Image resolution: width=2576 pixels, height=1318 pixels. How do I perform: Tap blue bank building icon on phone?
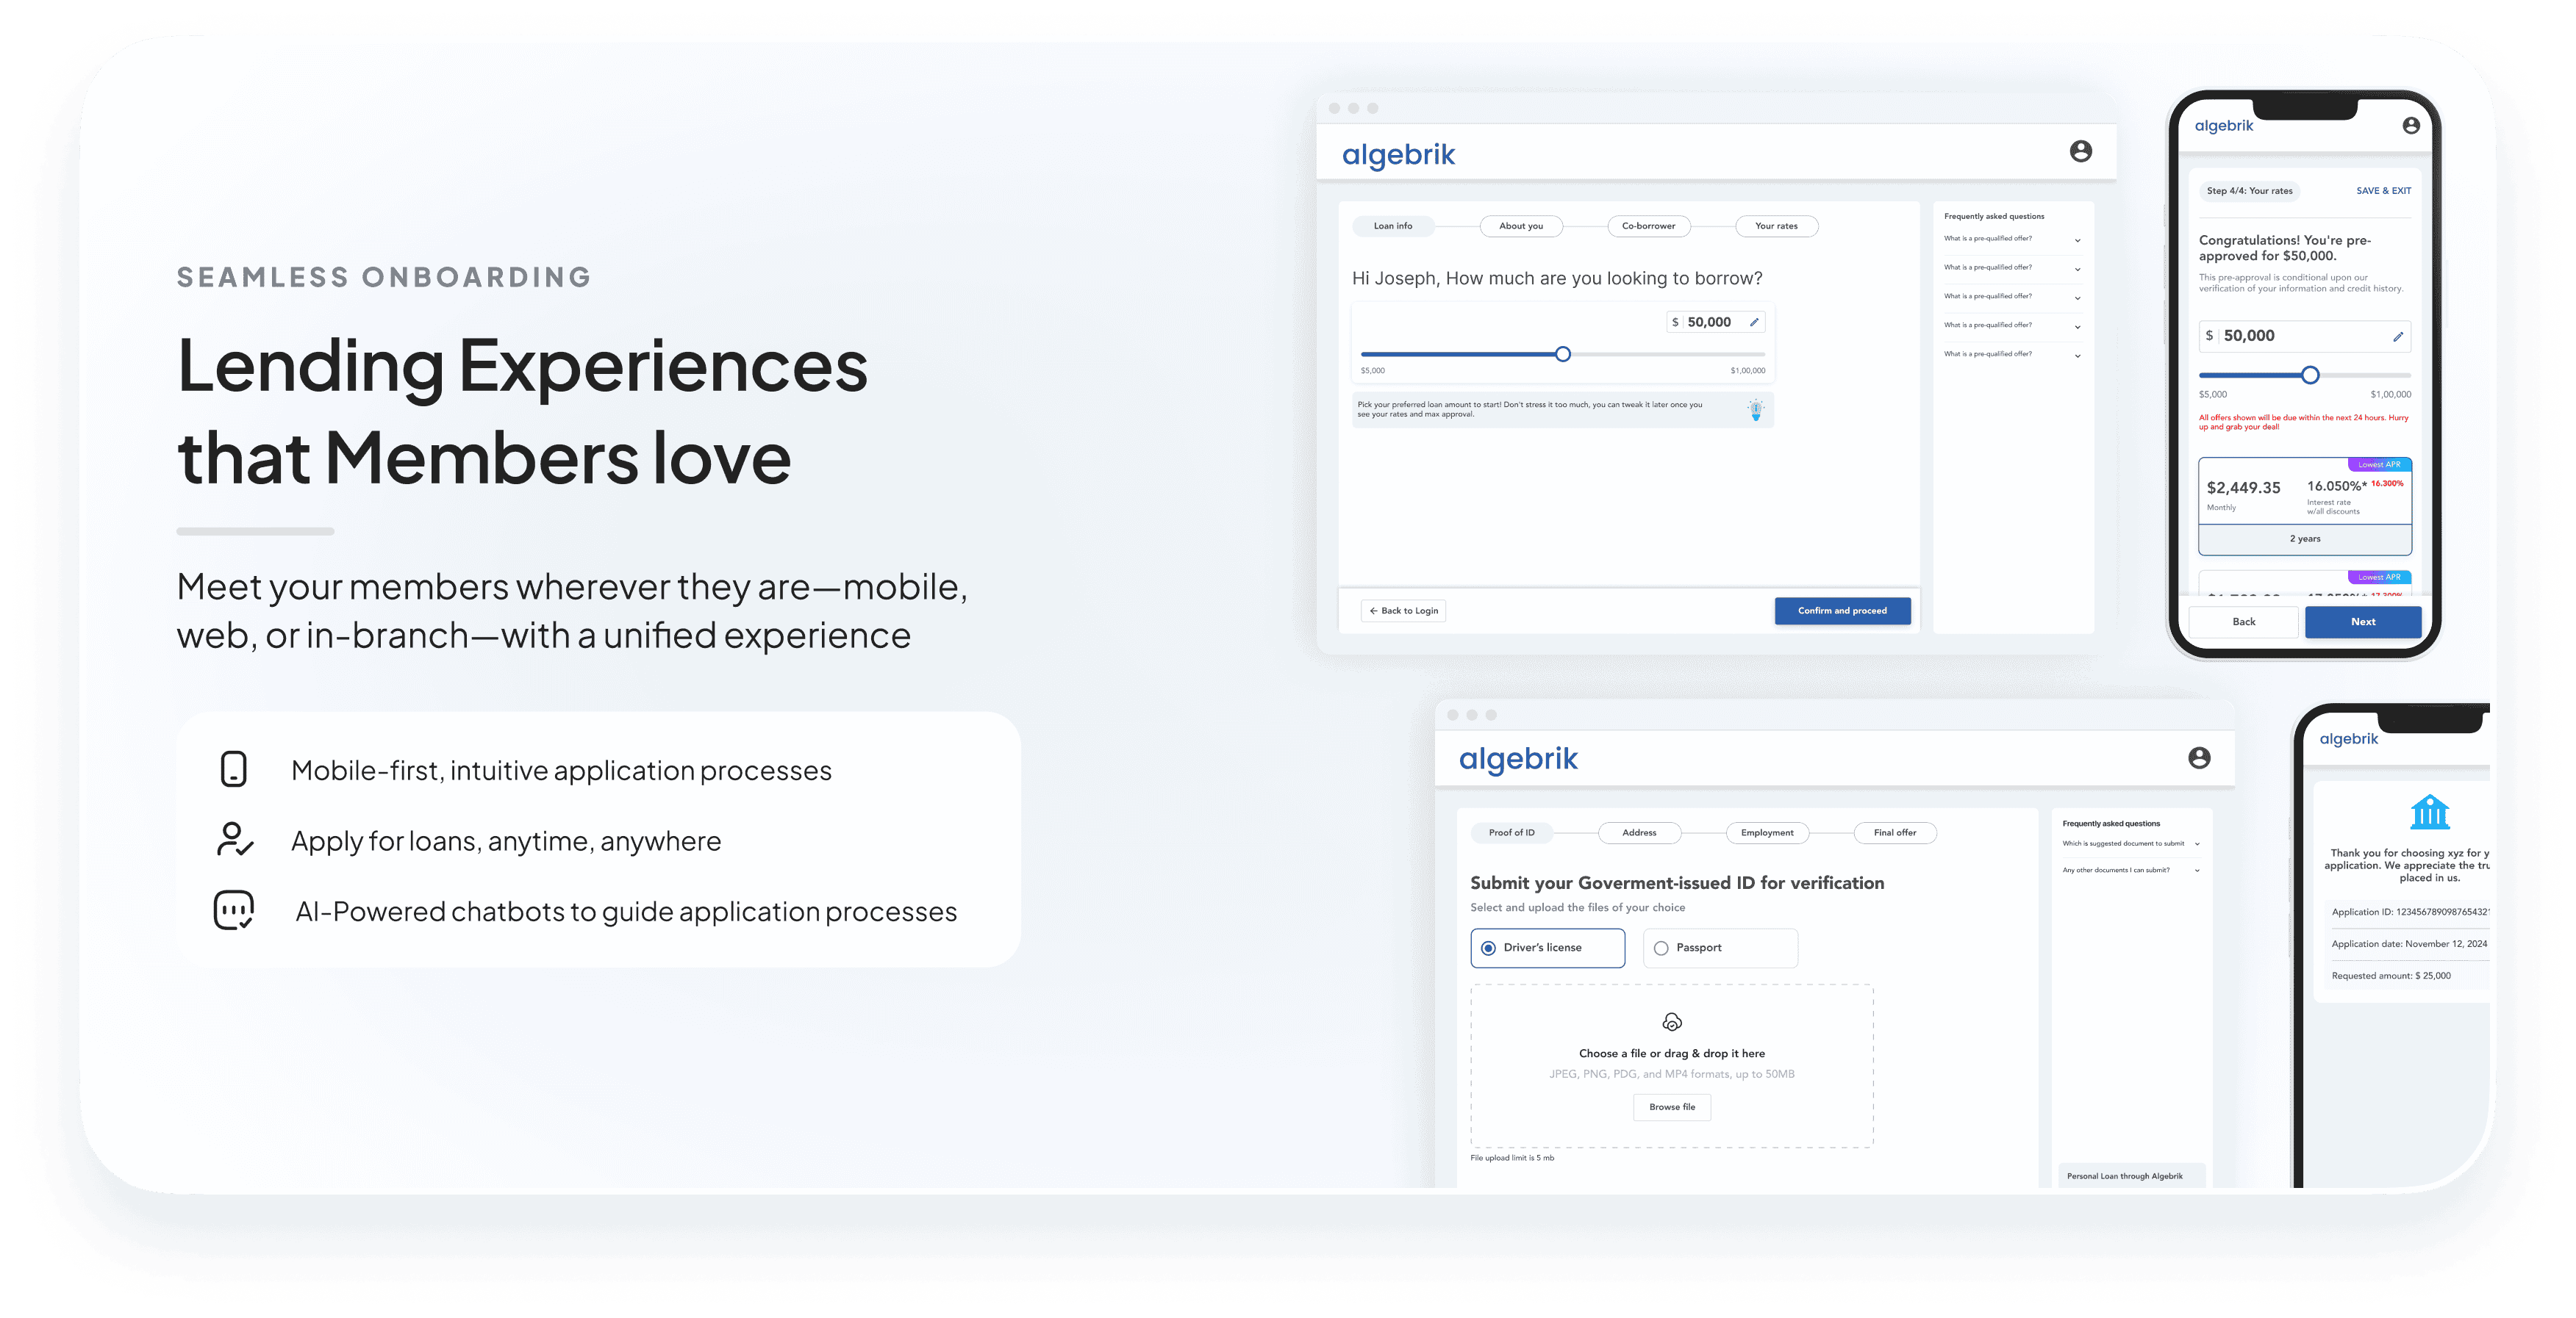[2429, 811]
